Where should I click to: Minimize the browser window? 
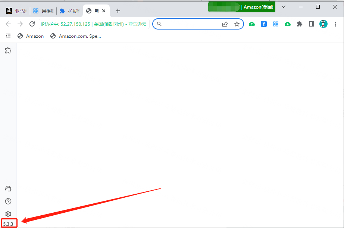301,7
